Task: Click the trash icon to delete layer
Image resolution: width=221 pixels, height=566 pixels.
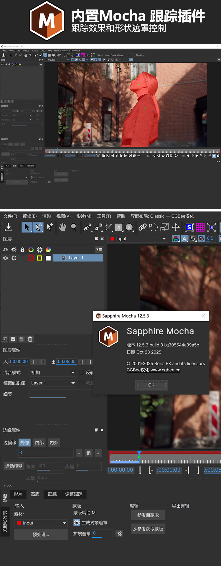Action: click(x=30, y=339)
